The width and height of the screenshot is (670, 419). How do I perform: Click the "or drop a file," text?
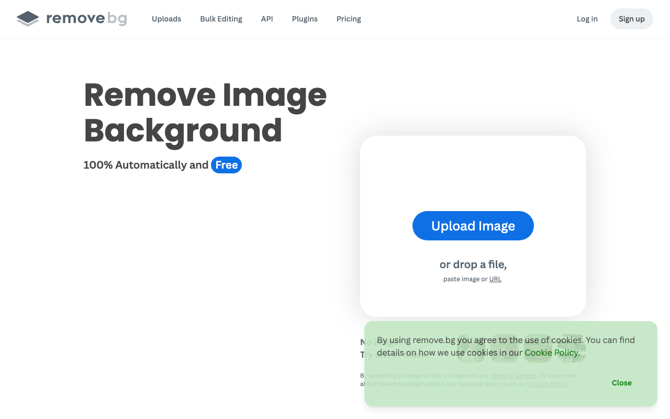coord(473,264)
